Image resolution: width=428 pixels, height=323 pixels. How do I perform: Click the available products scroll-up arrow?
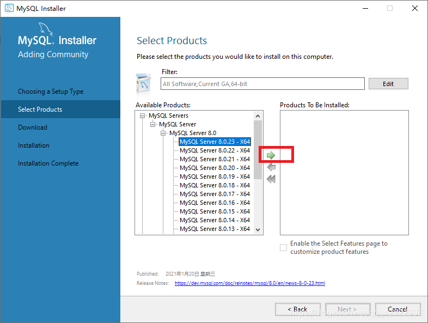pos(258,116)
